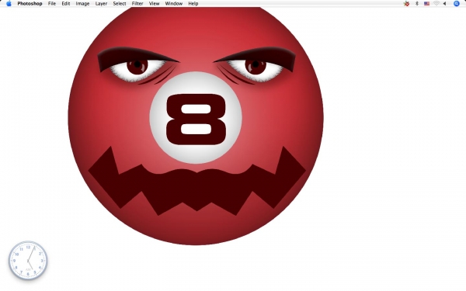Open the File menu

pyautogui.click(x=52, y=4)
